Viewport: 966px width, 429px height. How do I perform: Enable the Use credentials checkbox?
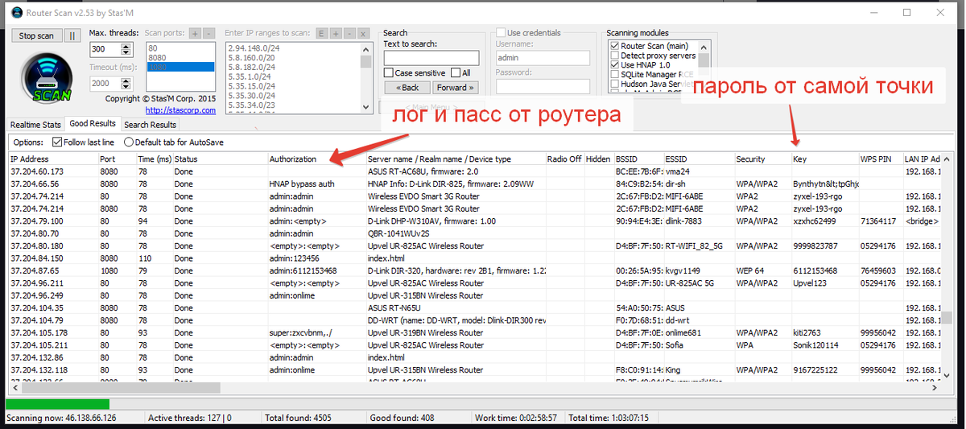coord(501,33)
